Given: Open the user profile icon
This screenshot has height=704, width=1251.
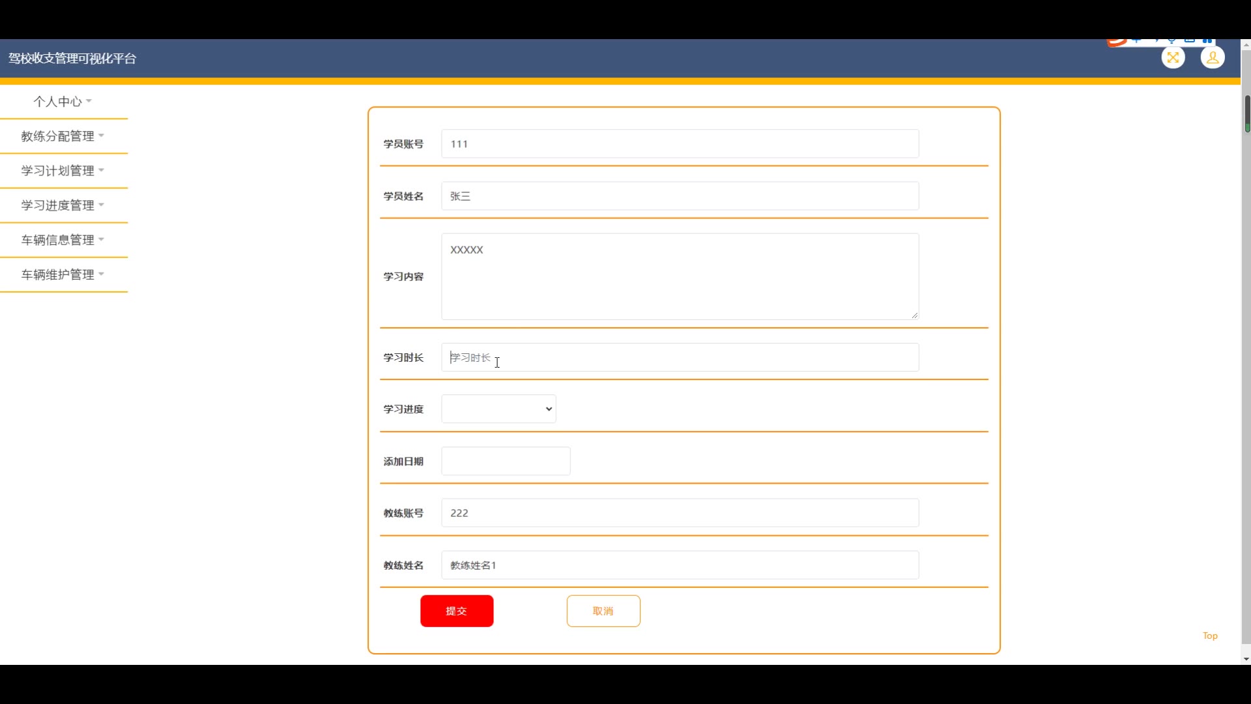Looking at the screenshot, I should (1212, 58).
